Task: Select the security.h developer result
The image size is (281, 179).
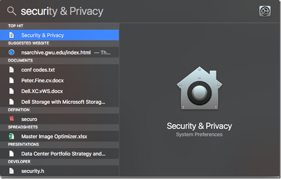Action: coord(60,171)
